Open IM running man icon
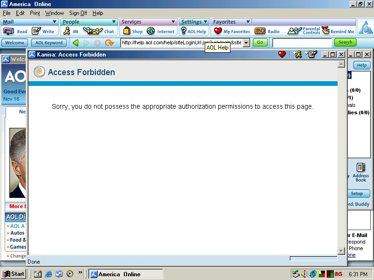 point(67,31)
